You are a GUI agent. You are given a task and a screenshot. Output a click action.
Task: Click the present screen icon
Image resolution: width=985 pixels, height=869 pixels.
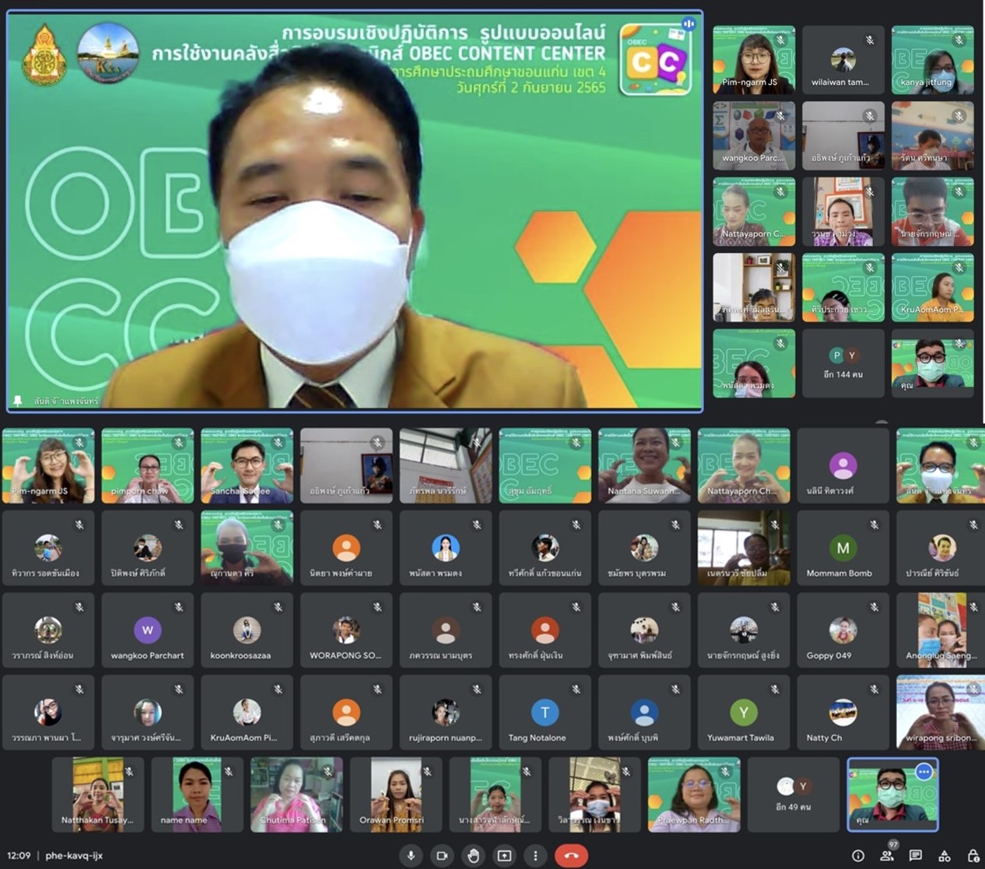(504, 856)
